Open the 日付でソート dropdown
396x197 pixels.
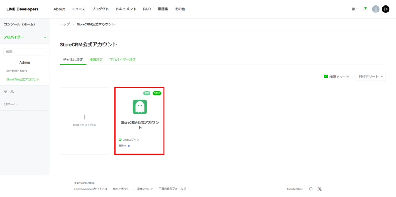(370, 77)
